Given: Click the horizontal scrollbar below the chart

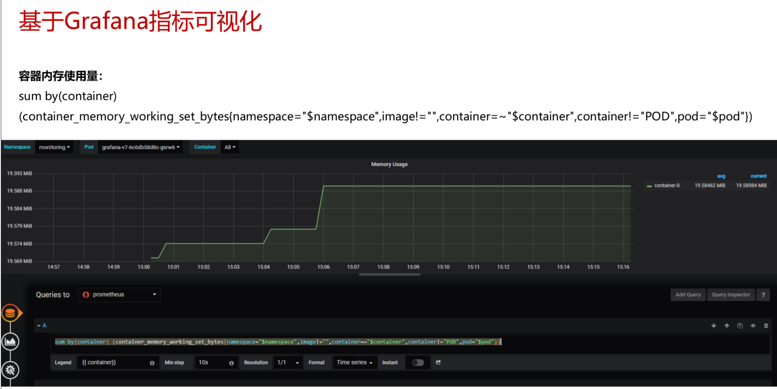Looking at the screenshot, I should 390,274.
